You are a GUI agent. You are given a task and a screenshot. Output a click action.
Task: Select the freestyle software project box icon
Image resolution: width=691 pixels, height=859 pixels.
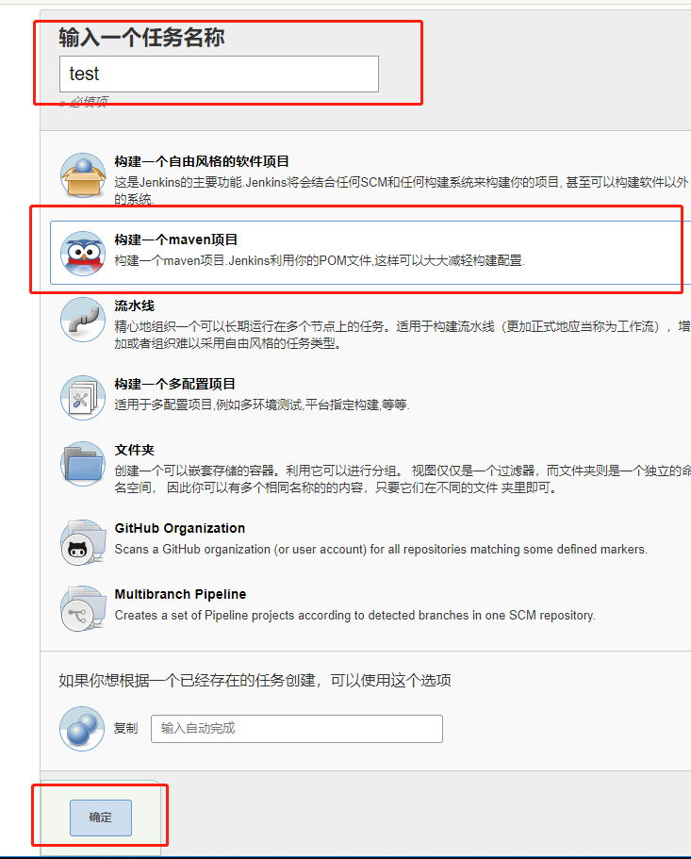pyautogui.click(x=83, y=175)
